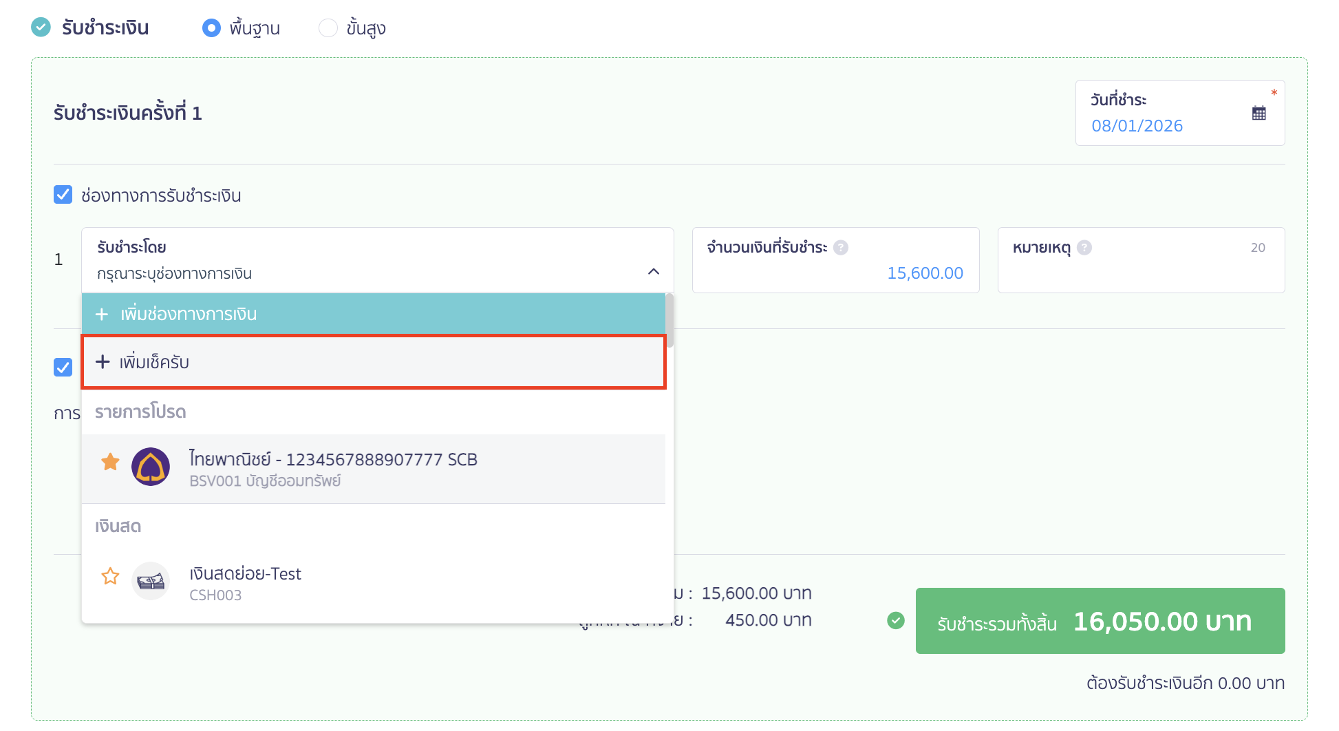Select the พื้นฐาน radio option
1339x731 pixels.
click(x=211, y=28)
